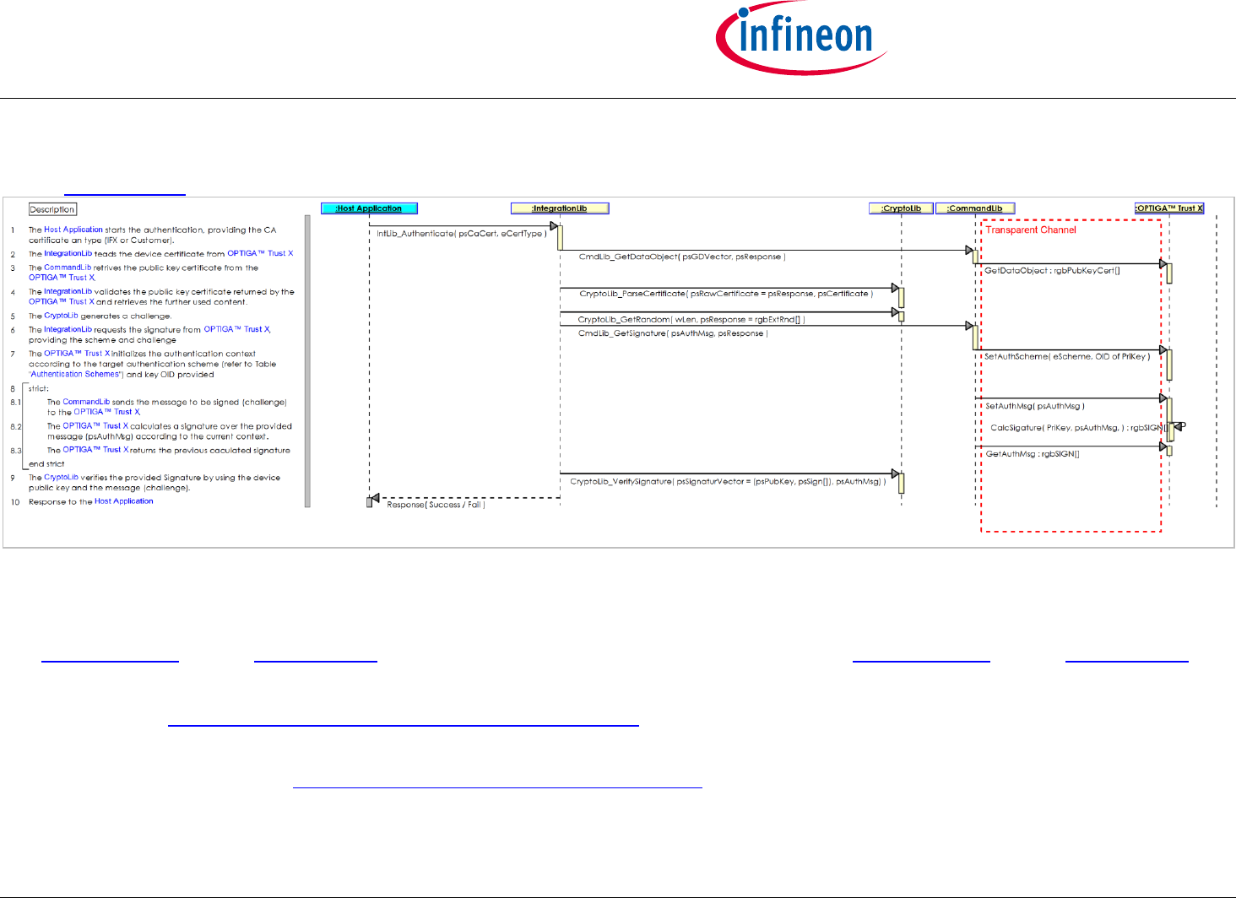Open the Host Application link in step 10
1236x898 pixels.
click(x=124, y=501)
